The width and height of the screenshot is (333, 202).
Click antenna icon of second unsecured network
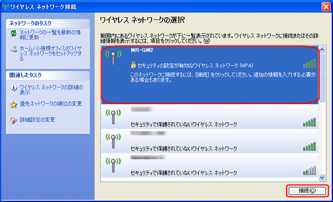[x=113, y=141]
